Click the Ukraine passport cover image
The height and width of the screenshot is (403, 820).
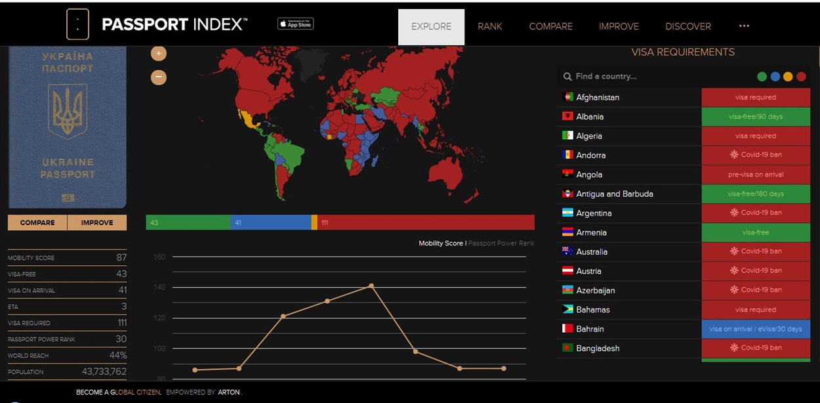[x=68, y=127]
